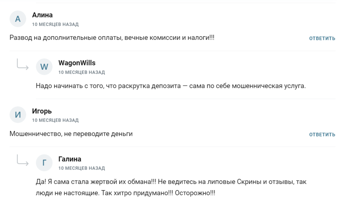Open the WagonWills username
Viewport: 347px width, 211px height.
[77, 63]
